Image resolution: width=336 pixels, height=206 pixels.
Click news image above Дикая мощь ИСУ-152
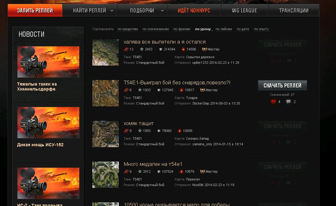[x=48, y=123]
